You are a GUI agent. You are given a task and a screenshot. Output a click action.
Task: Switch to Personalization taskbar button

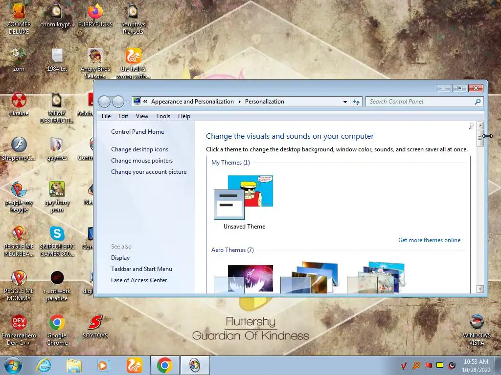coord(195,365)
